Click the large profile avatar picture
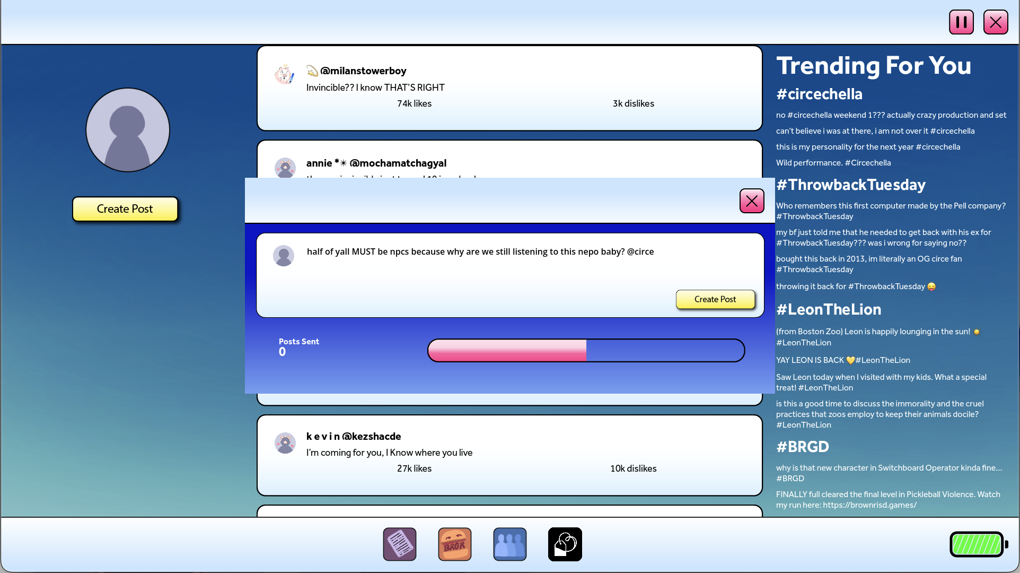Screen dimensions: 1020x573 pos(128,130)
